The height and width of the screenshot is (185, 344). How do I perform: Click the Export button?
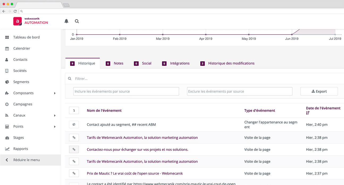coord(319,91)
